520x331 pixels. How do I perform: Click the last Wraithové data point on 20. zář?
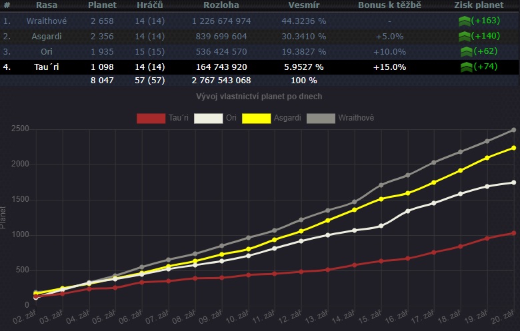click(x=513, y=130)
